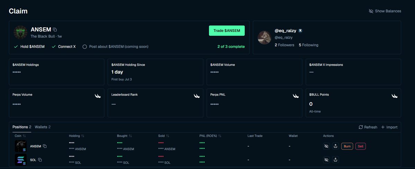Open the @eq_ralzy profile avatar
Image resolution: width=415 pixels, height=169 pixels.
point(264,37)
